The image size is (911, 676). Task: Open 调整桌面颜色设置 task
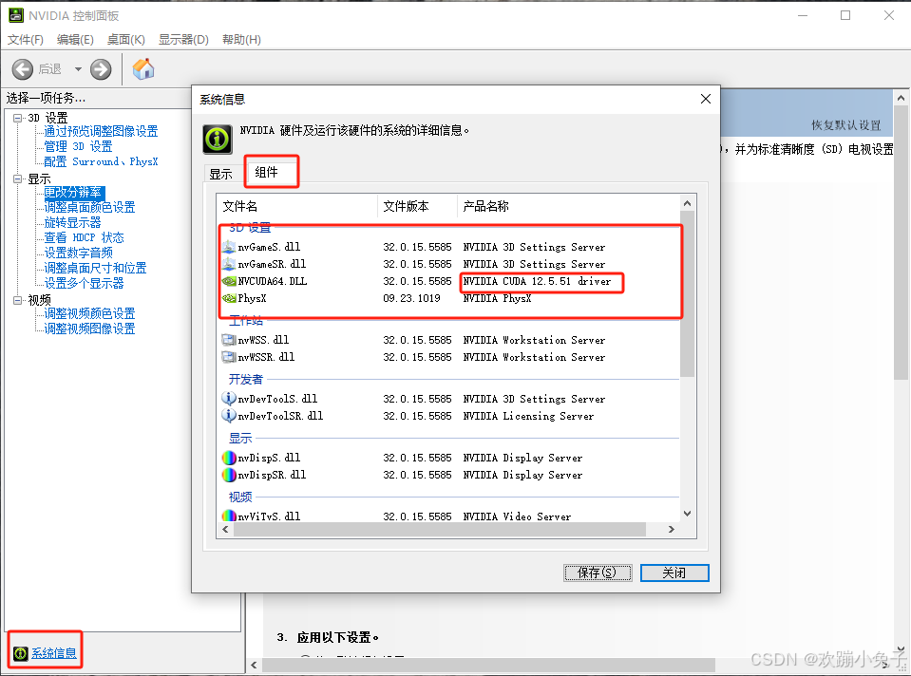coord(89,207)
